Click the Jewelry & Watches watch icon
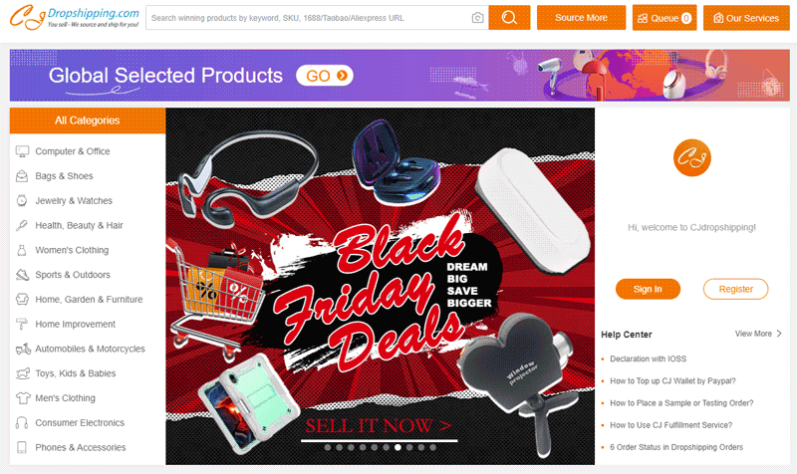 point(22,201)
